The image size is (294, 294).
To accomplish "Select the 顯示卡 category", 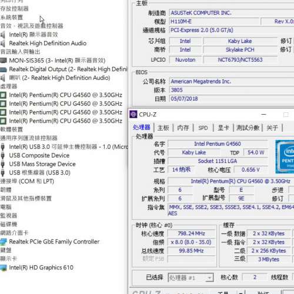I will click(9, 259).
